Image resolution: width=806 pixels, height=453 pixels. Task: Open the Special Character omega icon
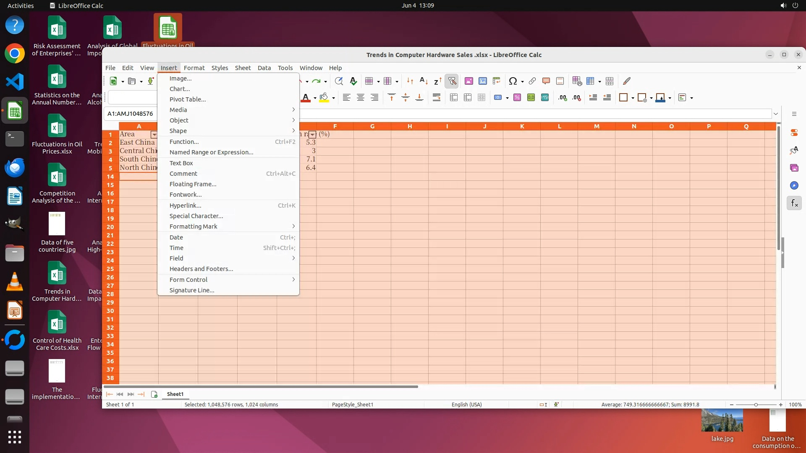click(513, 81)
